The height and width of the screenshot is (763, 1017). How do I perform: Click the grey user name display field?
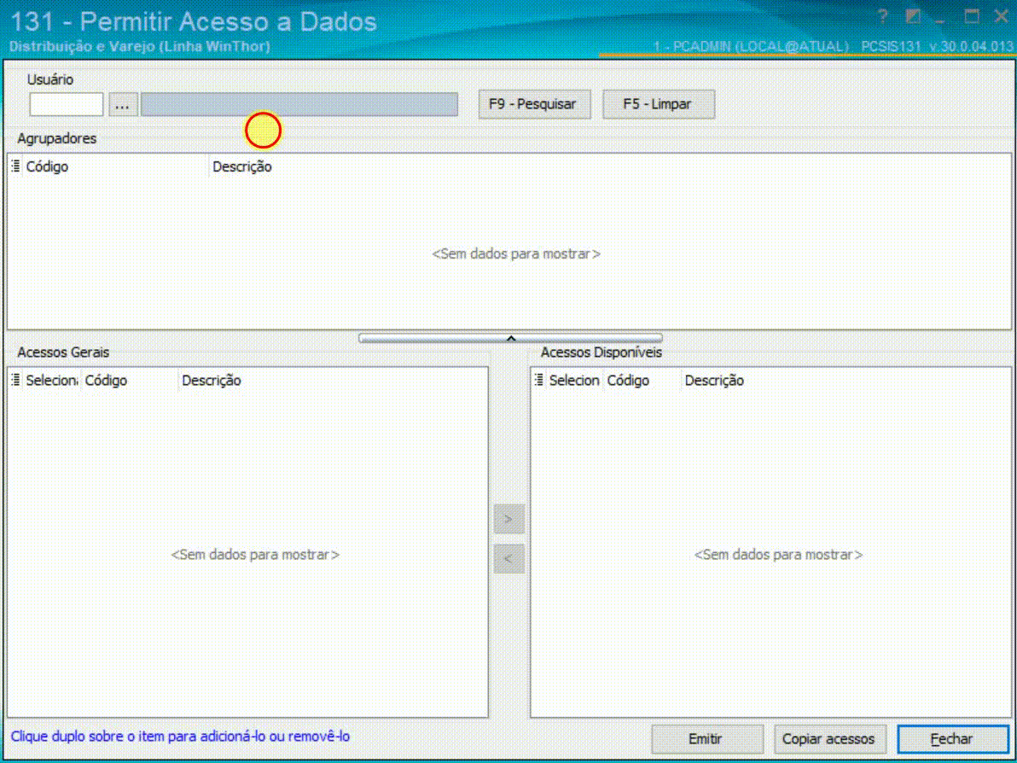299,104
